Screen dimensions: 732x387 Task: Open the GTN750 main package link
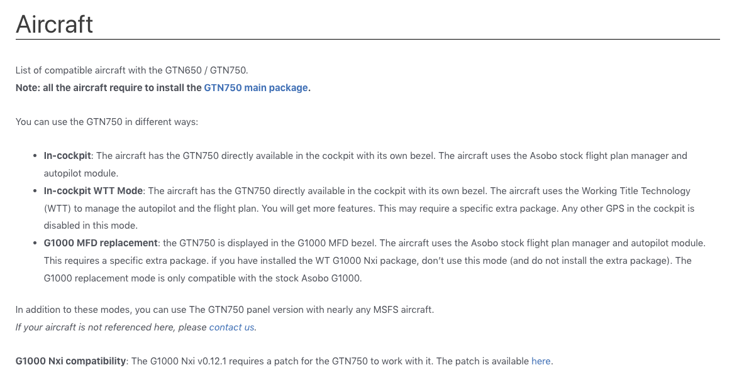[256, 88]
